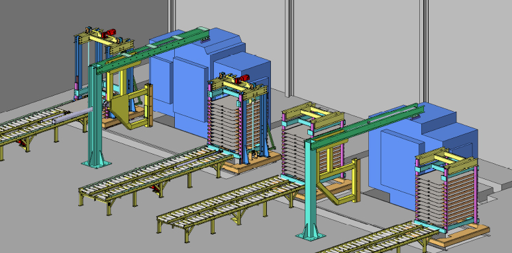Select the red motor atop the middle stacker
Image resolution: width=512 pixels, height=253 pixels.
coord(242,79)
